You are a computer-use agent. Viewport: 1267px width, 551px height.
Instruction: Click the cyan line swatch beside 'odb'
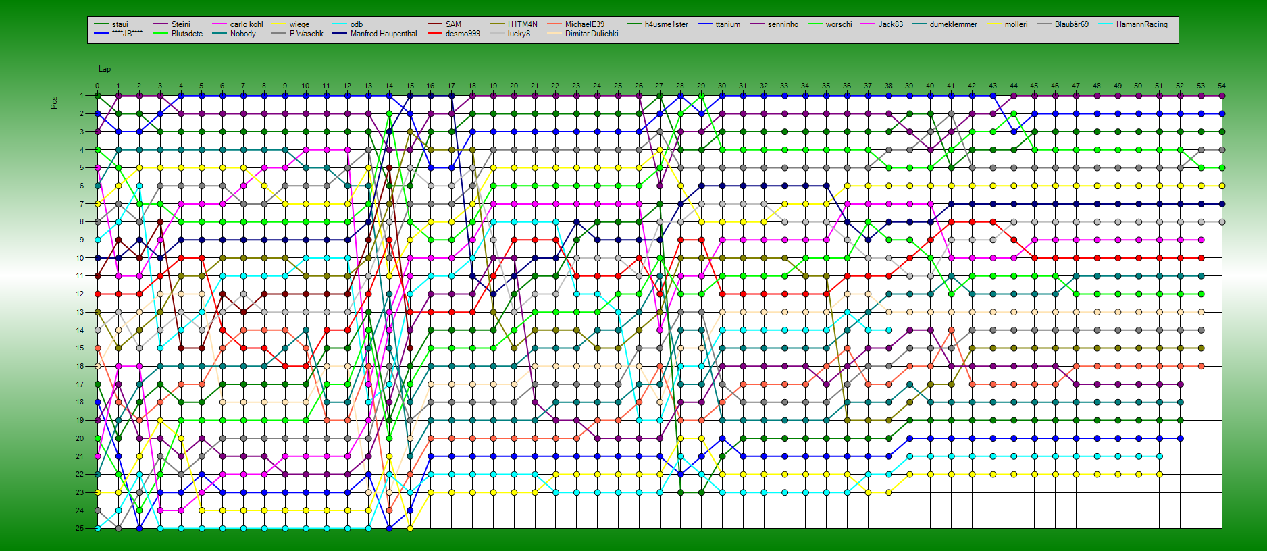340,24
